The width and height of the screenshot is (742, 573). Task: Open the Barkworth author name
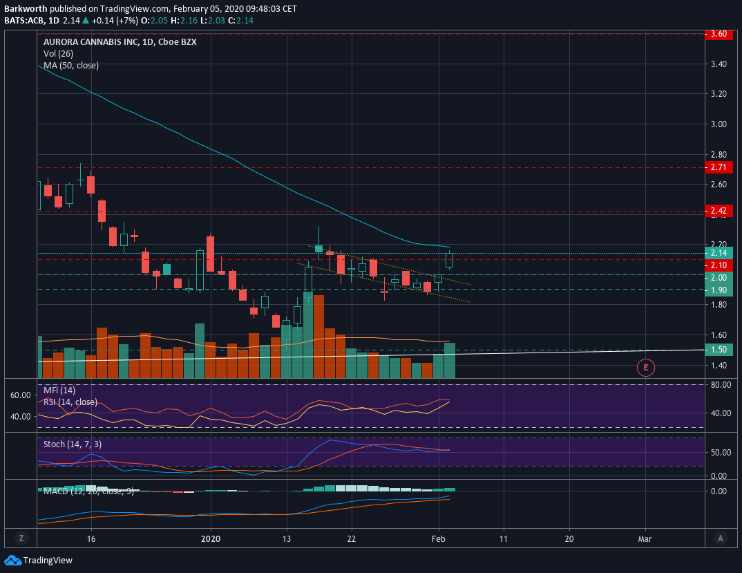click(26, 8)
